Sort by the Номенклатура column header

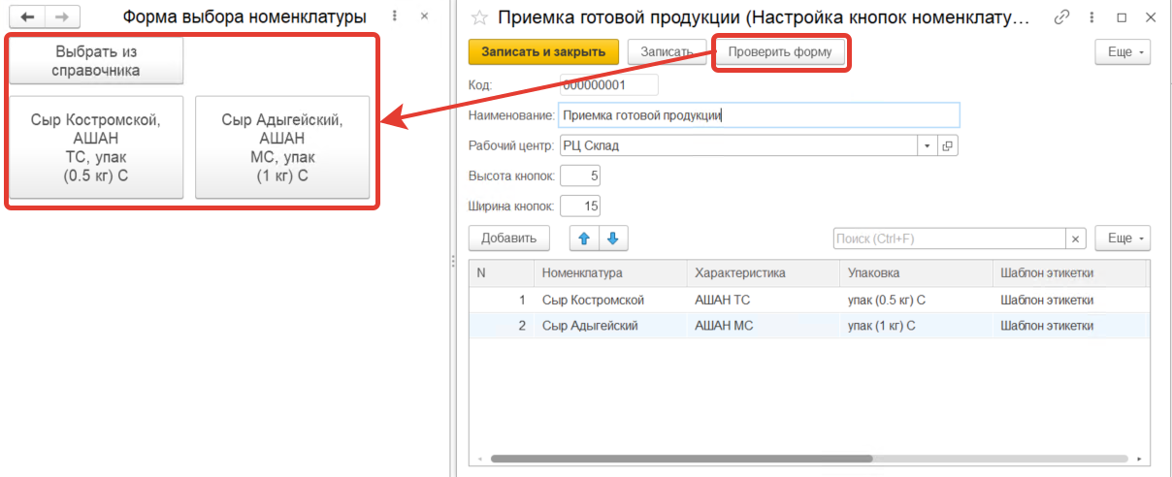click(609, 272)
